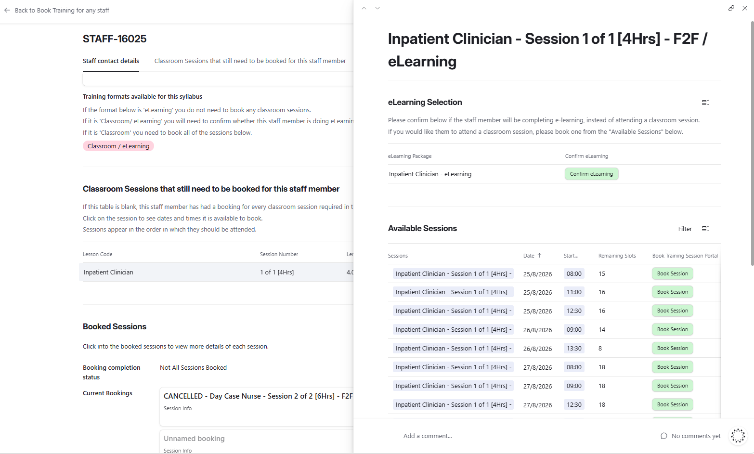Expand the Inpatient Clinician lesson row

pyautogui.click(x=216, y=272)
